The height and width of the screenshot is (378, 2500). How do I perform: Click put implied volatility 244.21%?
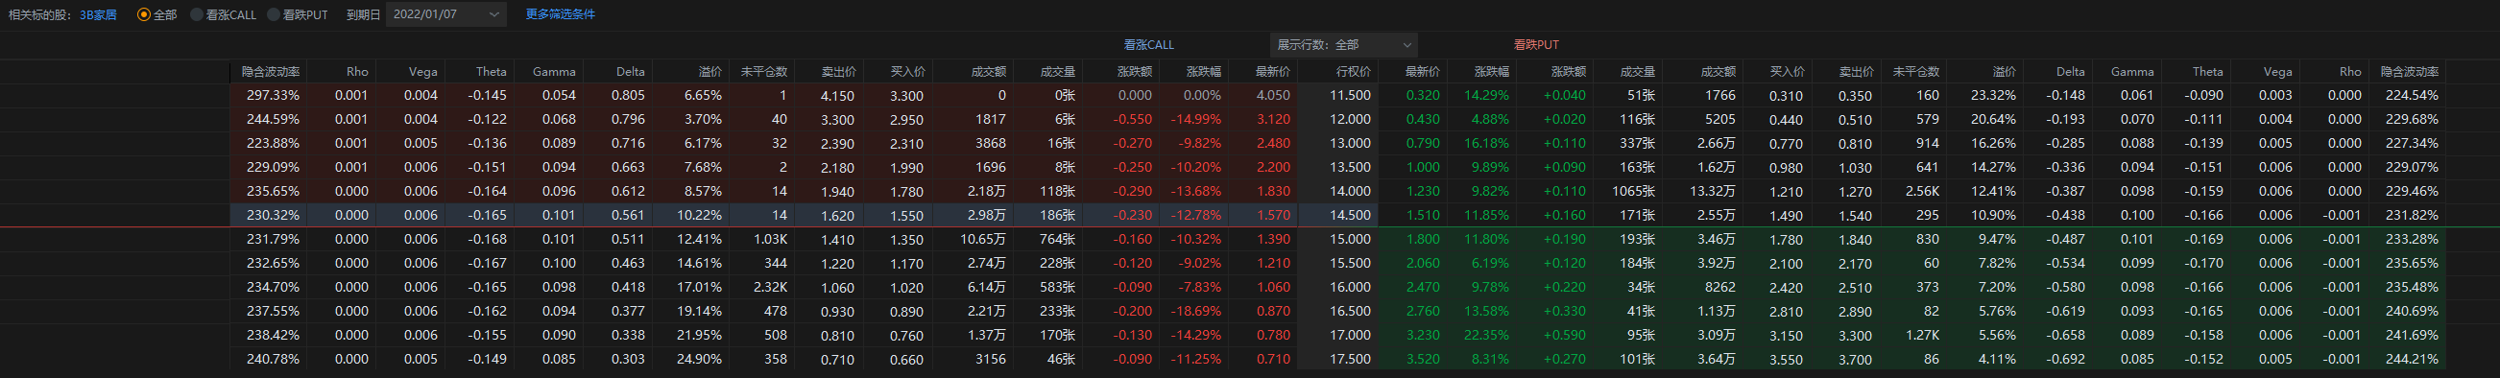[x=2412, y=359]
